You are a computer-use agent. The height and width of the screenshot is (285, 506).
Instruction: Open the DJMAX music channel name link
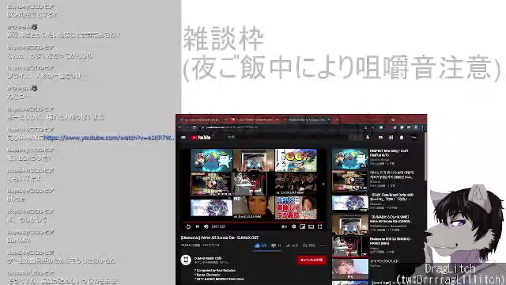pyautogui.click(x=208, y=259)
